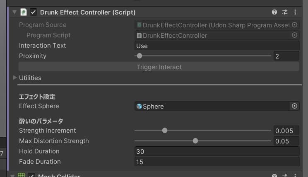
Task: Click the Sphere object reference field
Action: click(x=211, y=106)
